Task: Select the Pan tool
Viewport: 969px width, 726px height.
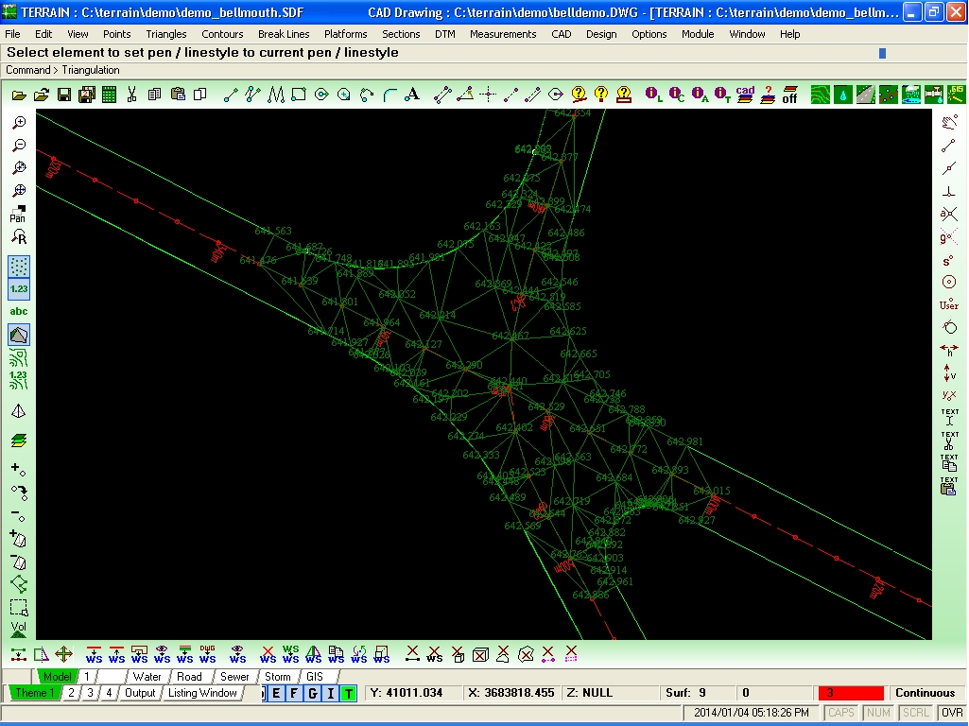Action: [x=19, y=214]
